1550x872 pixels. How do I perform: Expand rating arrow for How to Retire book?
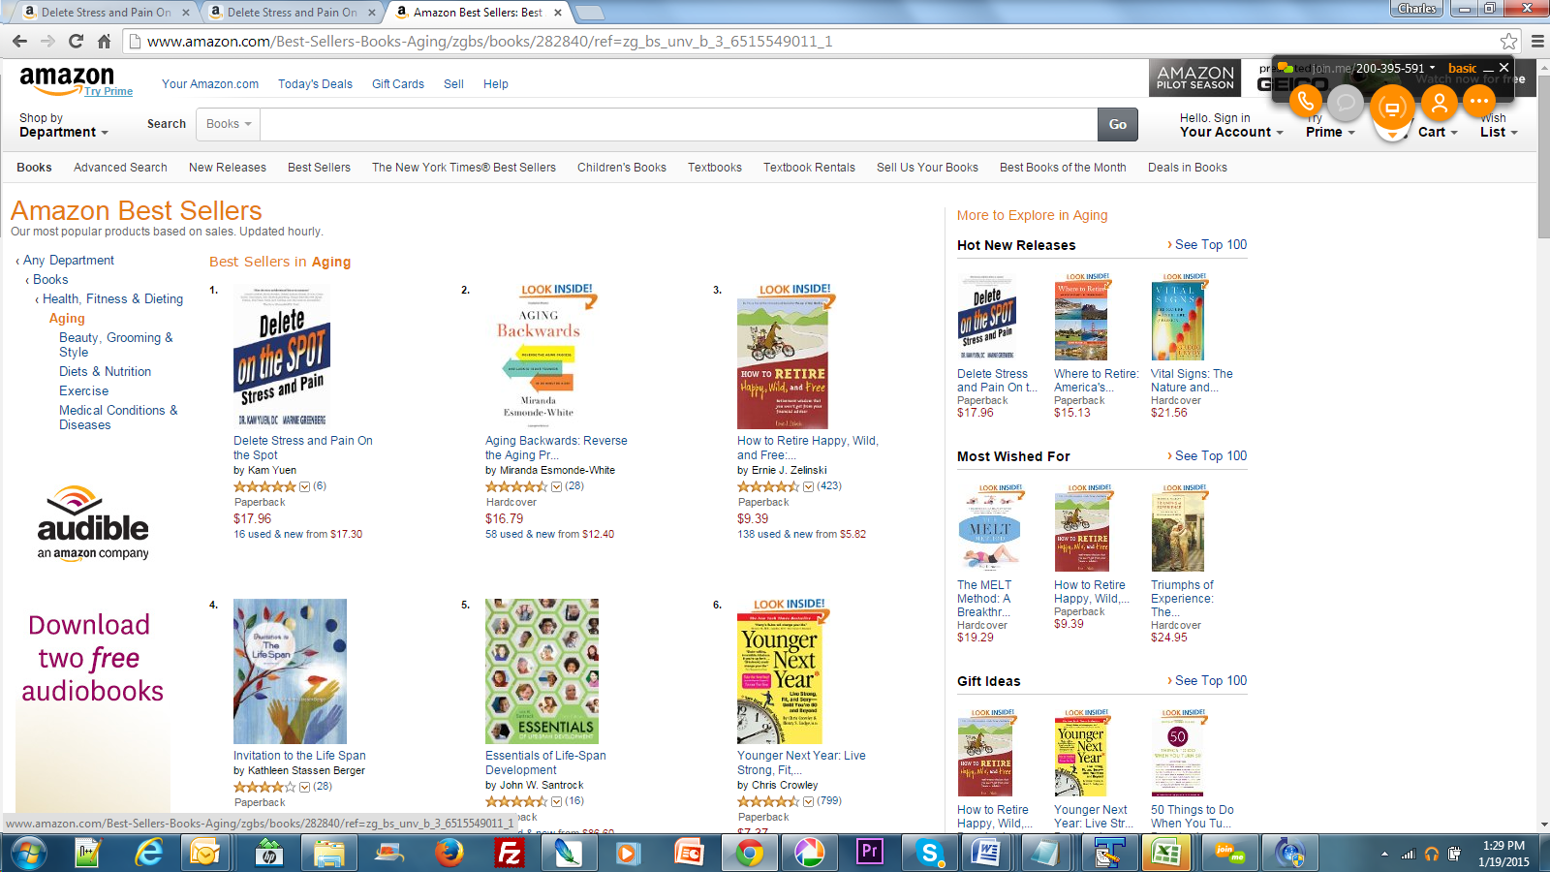tap(808, 486)
